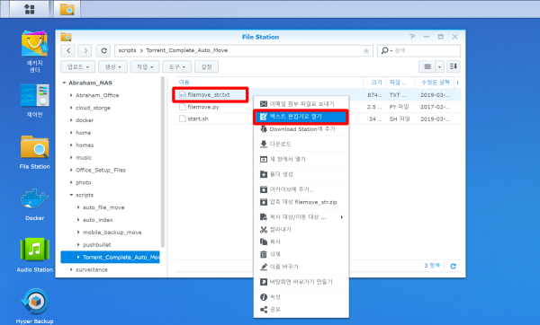Open the view mode dropdown arrow
The width and height of the screenshot is (540, 325).
click(x=439, y=66)
